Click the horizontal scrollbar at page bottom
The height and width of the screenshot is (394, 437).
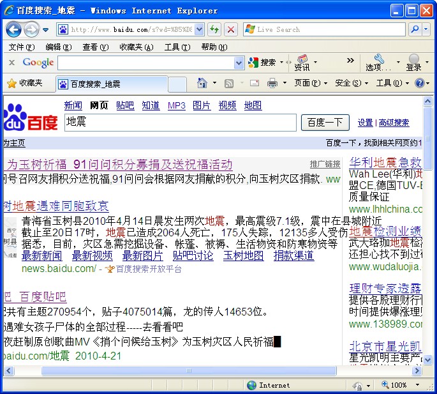click(188, 370)
